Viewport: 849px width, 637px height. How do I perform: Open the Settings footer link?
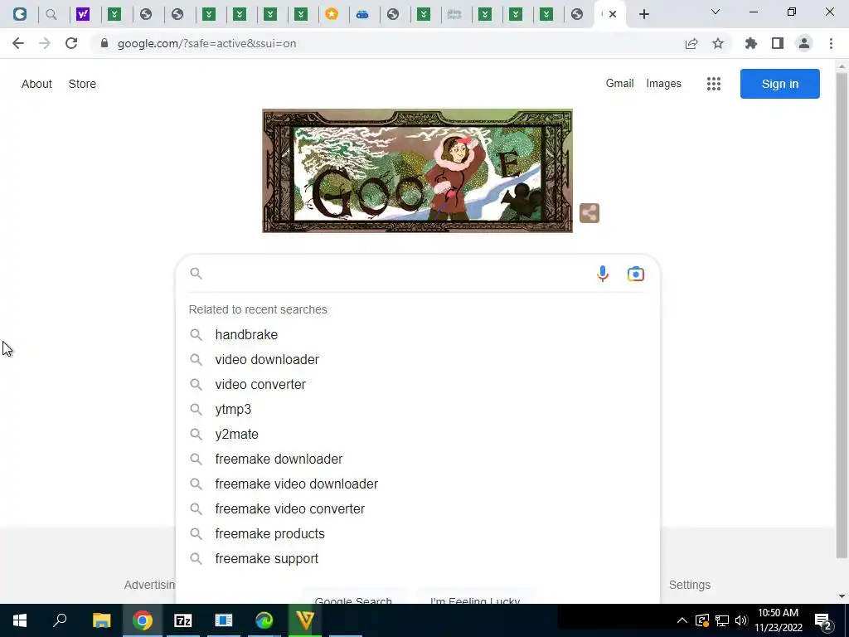pos(689,585)
